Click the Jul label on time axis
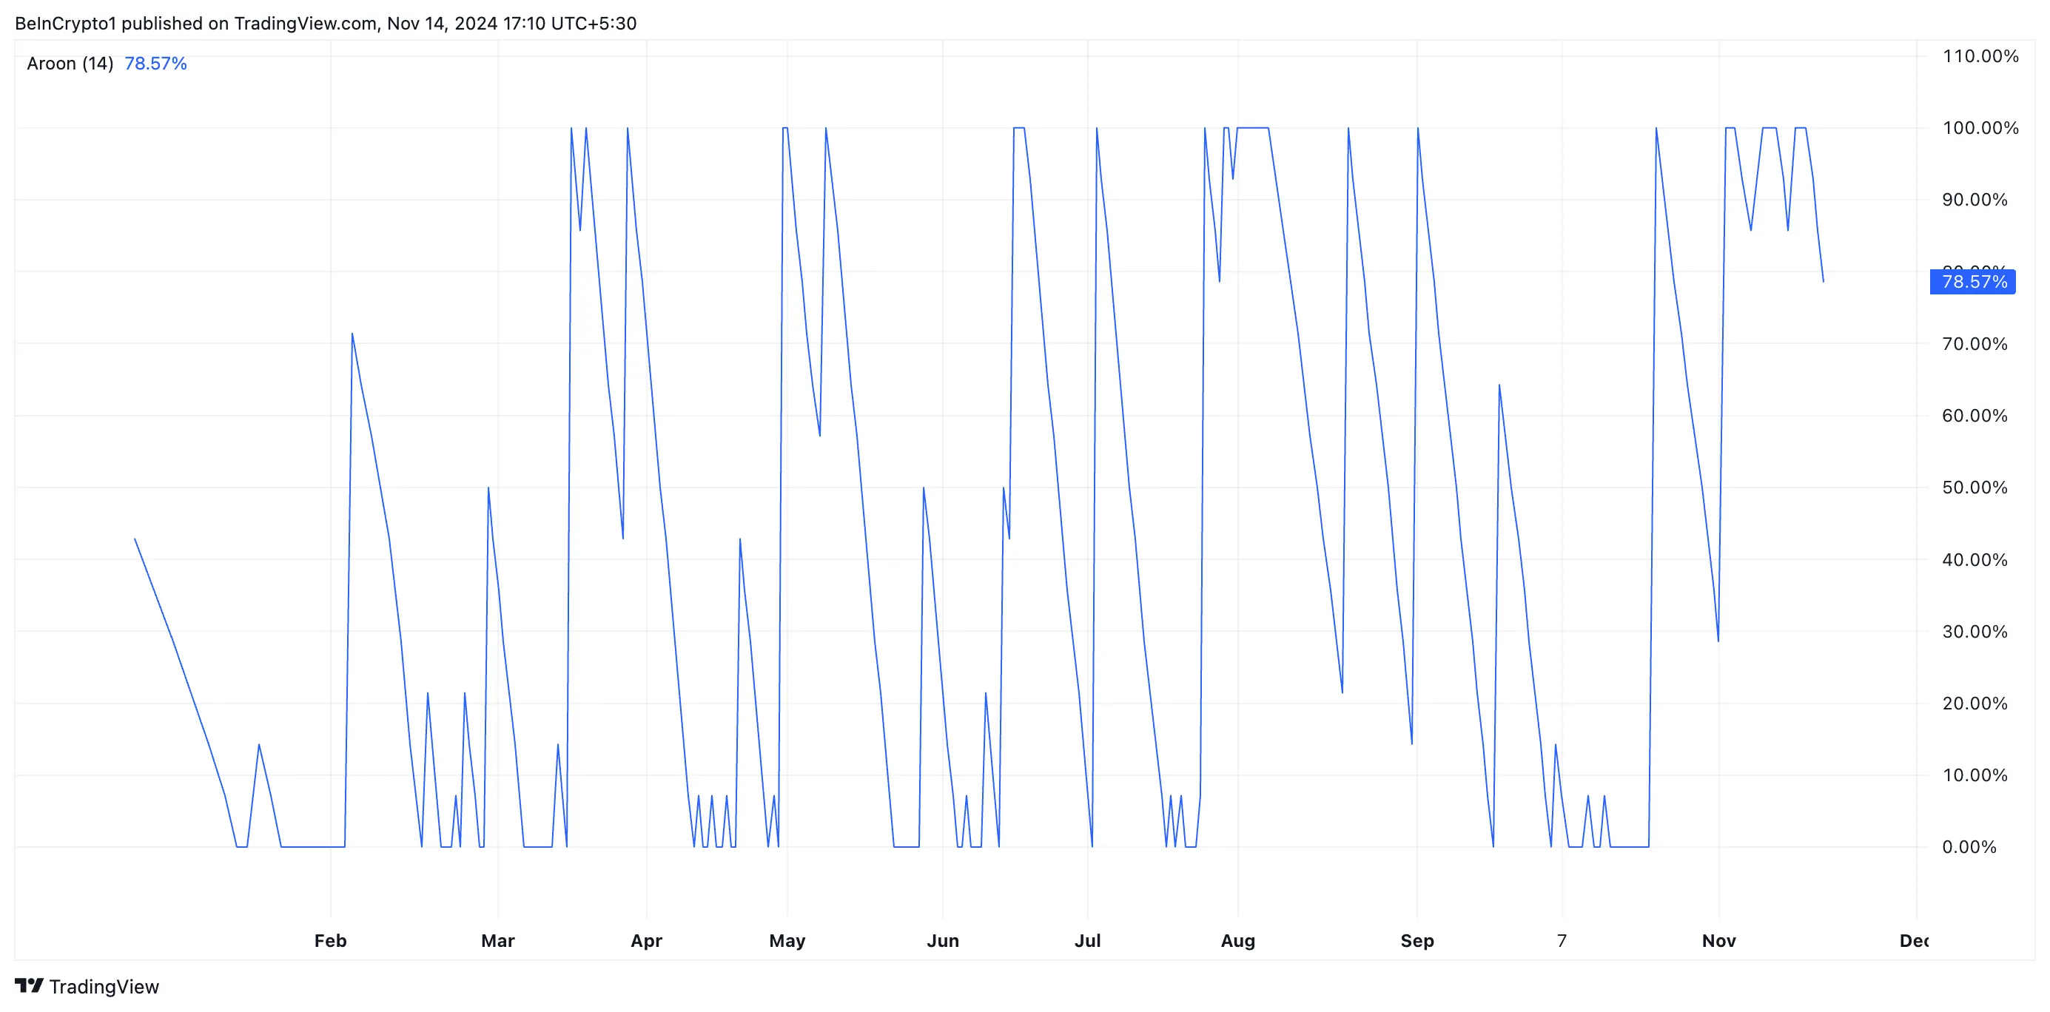2050x1012 pixels. (x=1087, y=940)
